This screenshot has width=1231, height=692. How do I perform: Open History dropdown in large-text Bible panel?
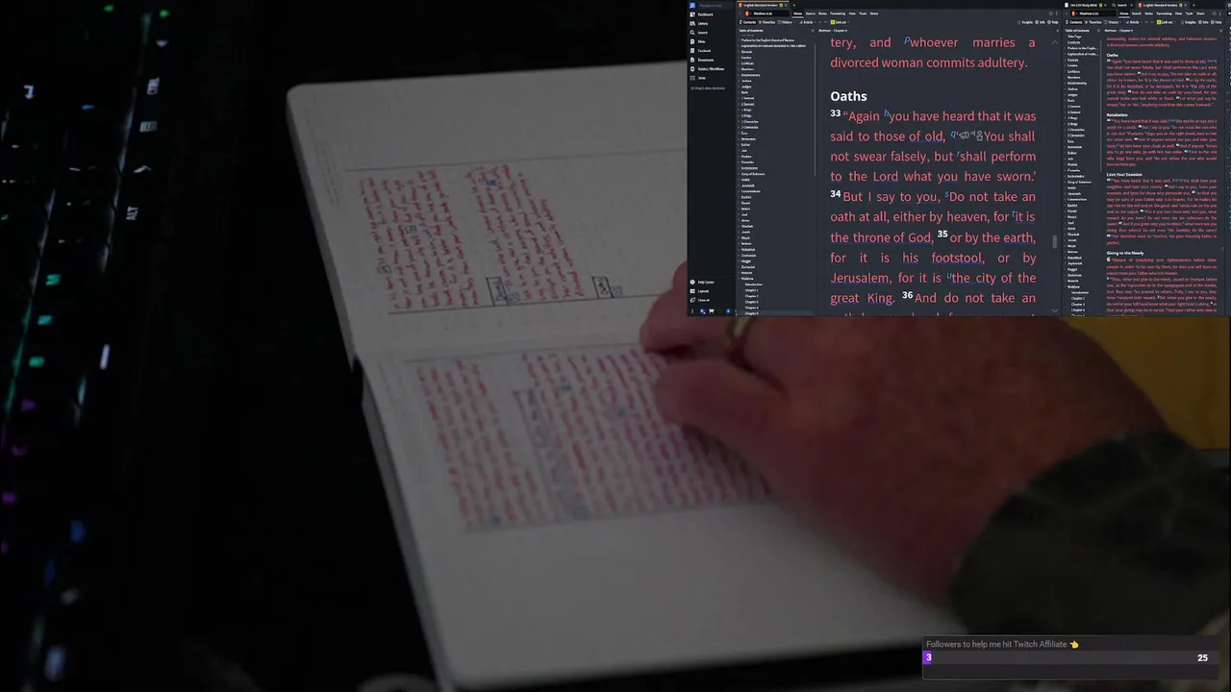(x=789, y=22)
